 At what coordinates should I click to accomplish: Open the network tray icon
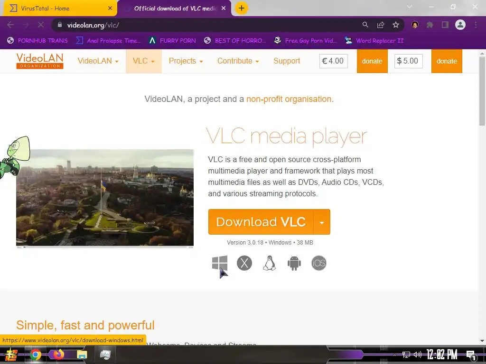[406, 355]
